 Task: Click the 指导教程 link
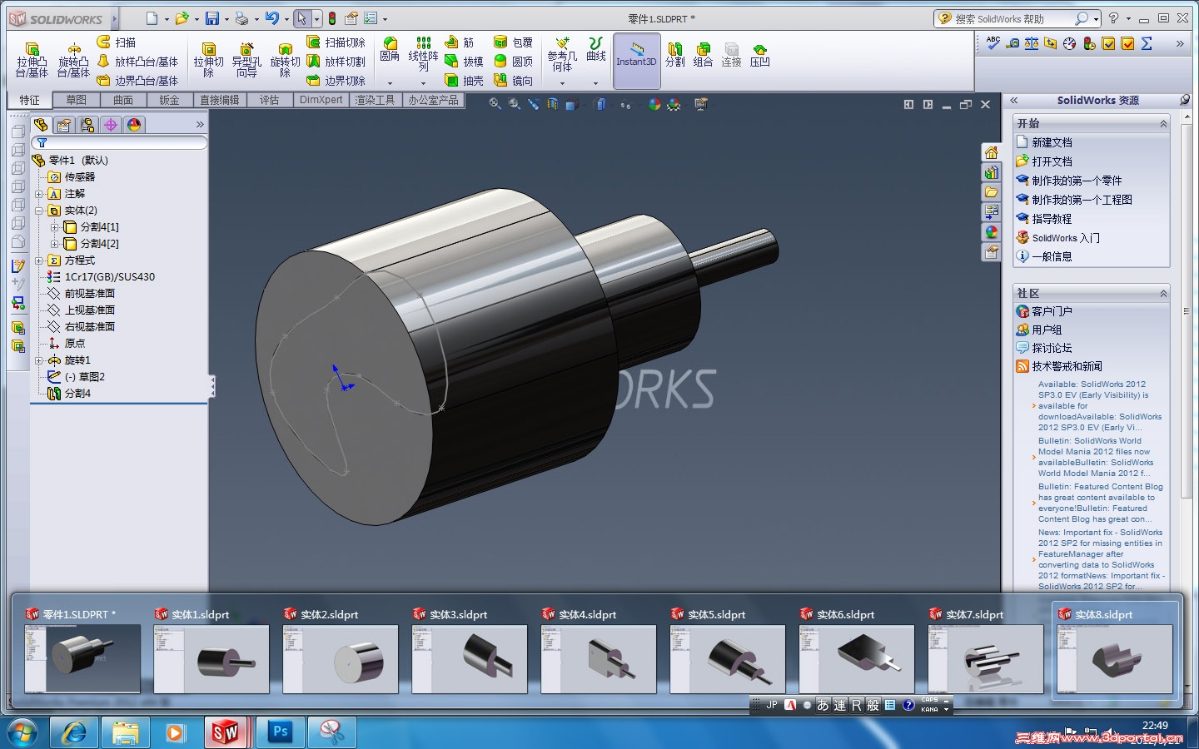(x=1052, y=219)
